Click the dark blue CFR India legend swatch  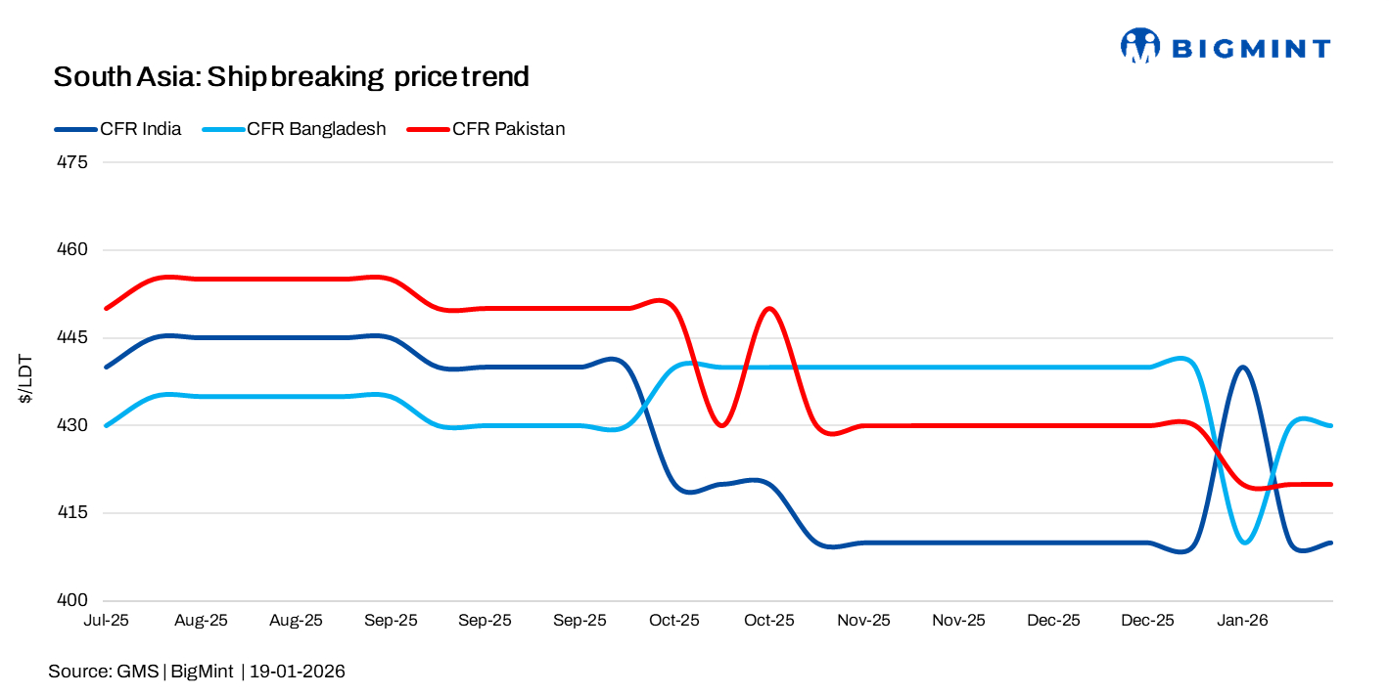click(75, 129)
